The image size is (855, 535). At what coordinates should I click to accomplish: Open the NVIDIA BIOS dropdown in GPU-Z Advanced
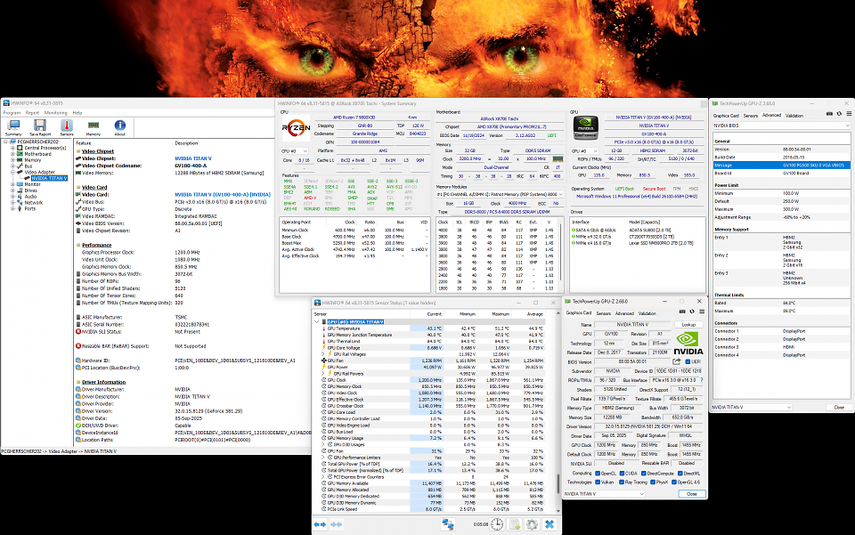(781, 126)
